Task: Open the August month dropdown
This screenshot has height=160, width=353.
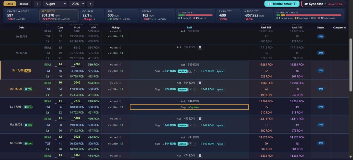Action: [55, 4]
